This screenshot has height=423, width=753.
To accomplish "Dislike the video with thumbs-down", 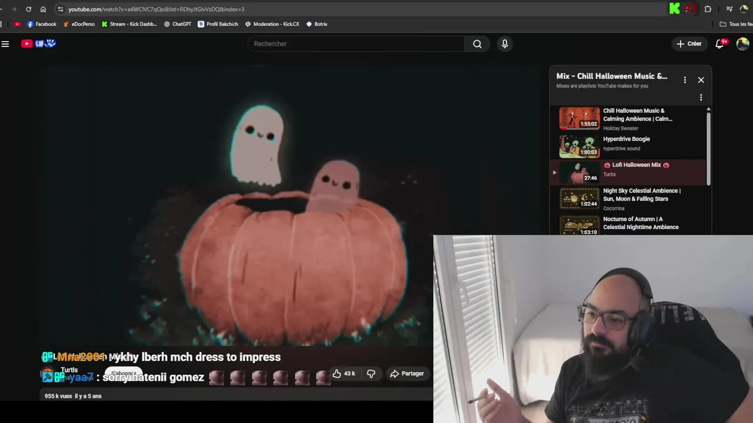I will (x=371, y=374).
